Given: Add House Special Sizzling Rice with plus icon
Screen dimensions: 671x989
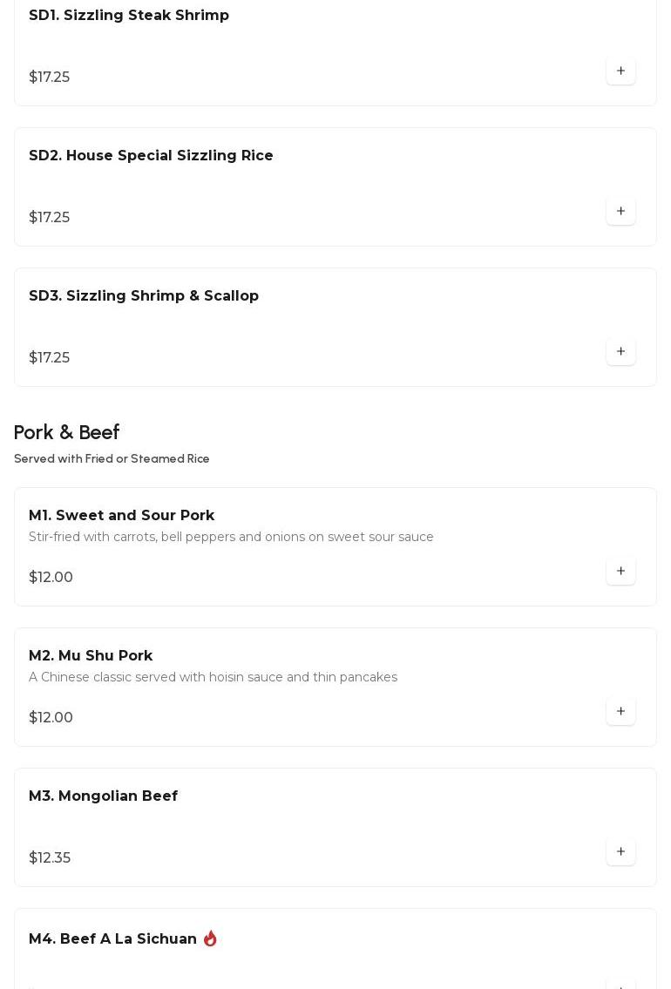Looking at the screenshot, I should (x=620, y=212).
